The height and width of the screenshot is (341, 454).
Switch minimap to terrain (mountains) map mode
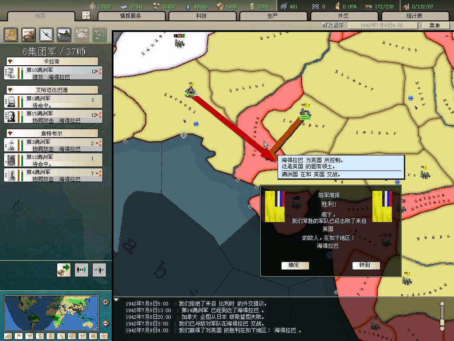coord(8,336)
